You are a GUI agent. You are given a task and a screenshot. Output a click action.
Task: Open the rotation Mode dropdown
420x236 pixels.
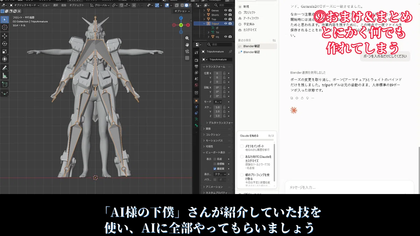[218, 102]
